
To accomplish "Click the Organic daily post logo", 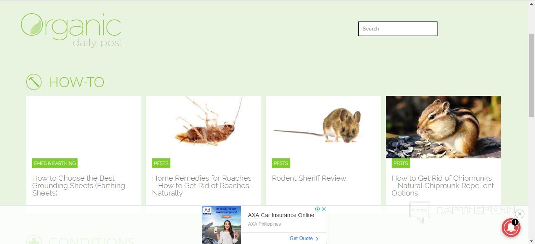I will click(x=72, y=30).
